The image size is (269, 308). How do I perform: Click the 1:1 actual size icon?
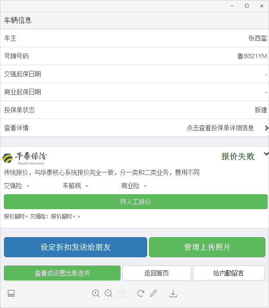121,294
